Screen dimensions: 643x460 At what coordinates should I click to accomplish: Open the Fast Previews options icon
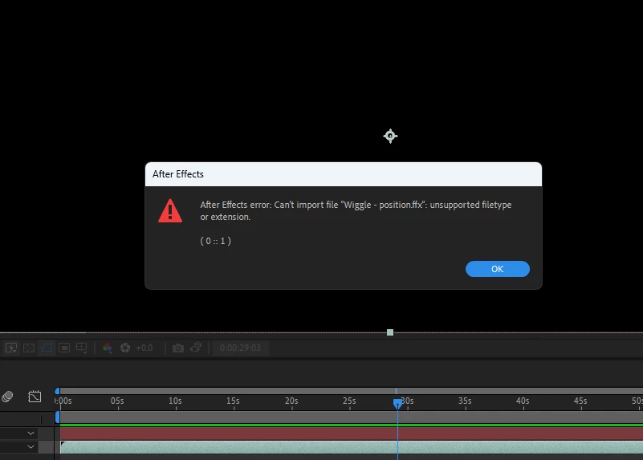[11, 348]
